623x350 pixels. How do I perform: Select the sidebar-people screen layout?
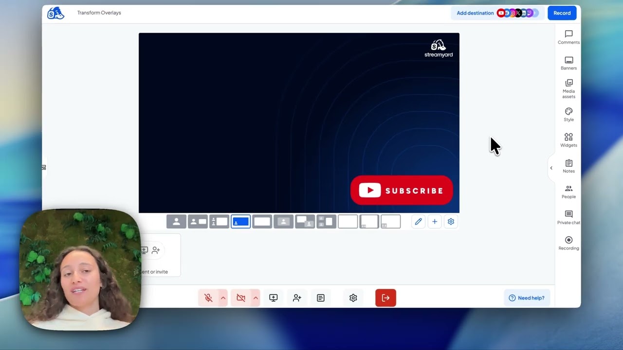coord(219,222)
